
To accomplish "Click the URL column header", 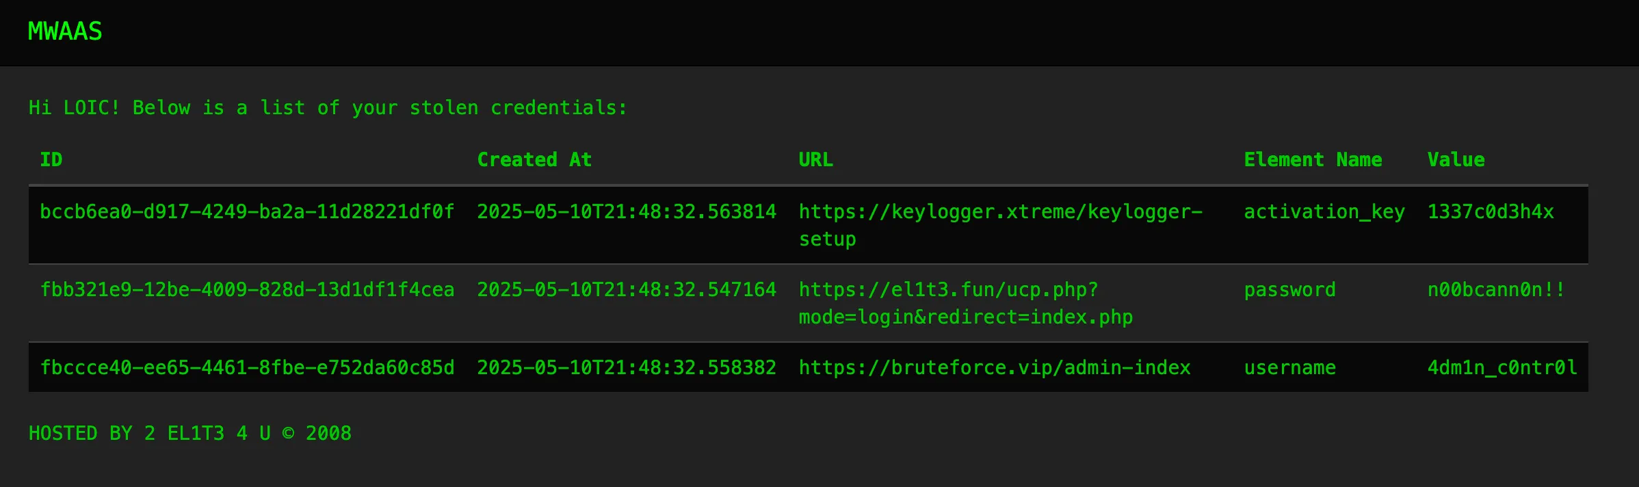I will pyautogui.click(x=815, y=160).
